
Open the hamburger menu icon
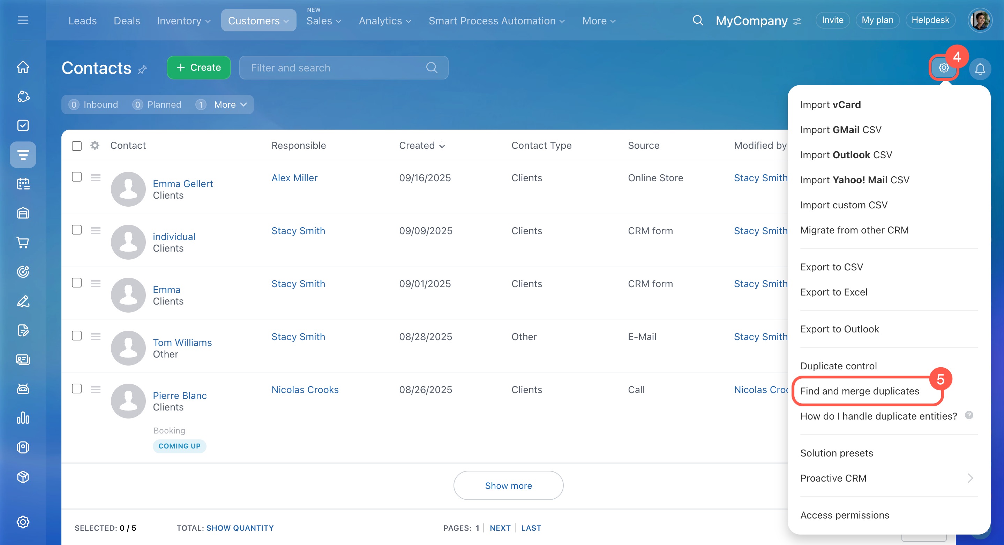(x=23, y=20)
